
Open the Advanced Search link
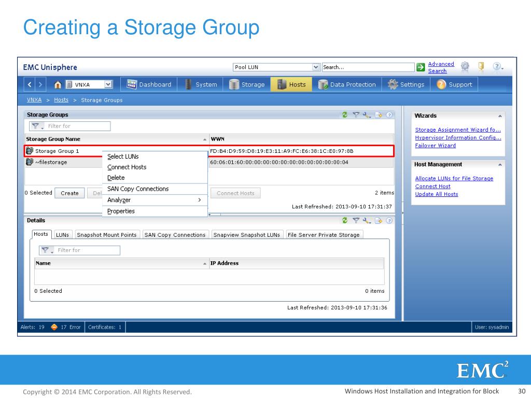point(441,67)
